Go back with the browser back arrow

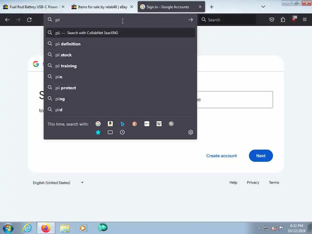tap(7, 20)
